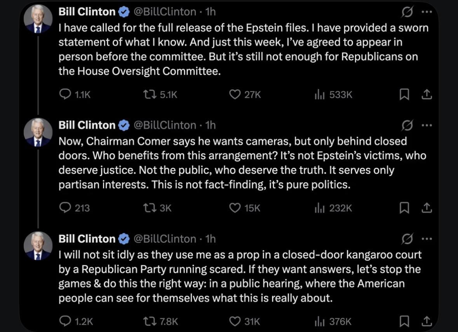Open more options menu on first tweet
458x332 pixels.
(427, 12)
